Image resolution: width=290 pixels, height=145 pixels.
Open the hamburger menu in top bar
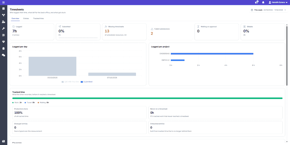click(x=3, y=2)
